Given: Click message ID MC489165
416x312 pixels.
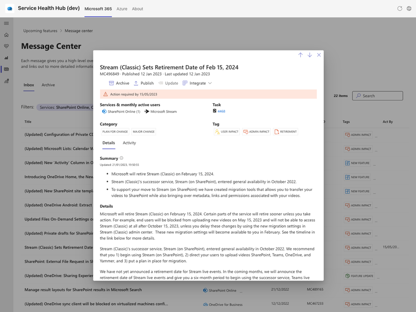Looking at the screenshot, I should coord(315,289).
